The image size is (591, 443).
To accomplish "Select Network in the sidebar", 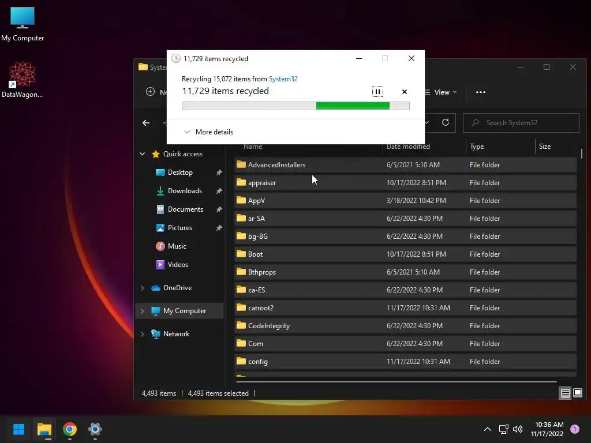I will coord(176,334).
